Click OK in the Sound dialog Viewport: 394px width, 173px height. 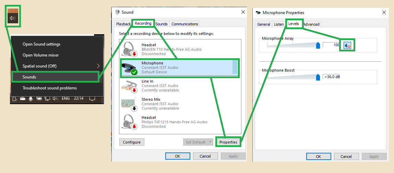click(x=177, y=156)
